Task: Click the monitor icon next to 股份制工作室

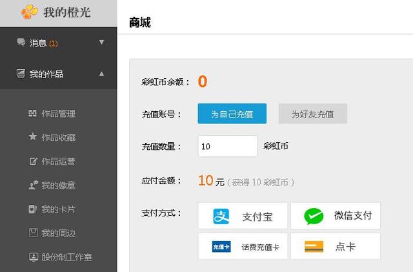Action: click(34, 257)
